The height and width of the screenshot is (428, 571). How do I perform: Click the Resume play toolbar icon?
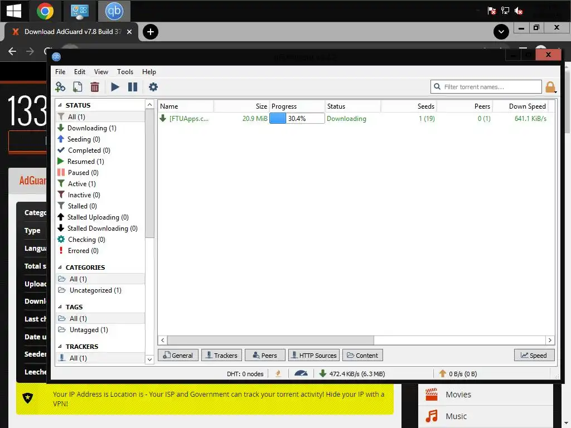[115, 87]
